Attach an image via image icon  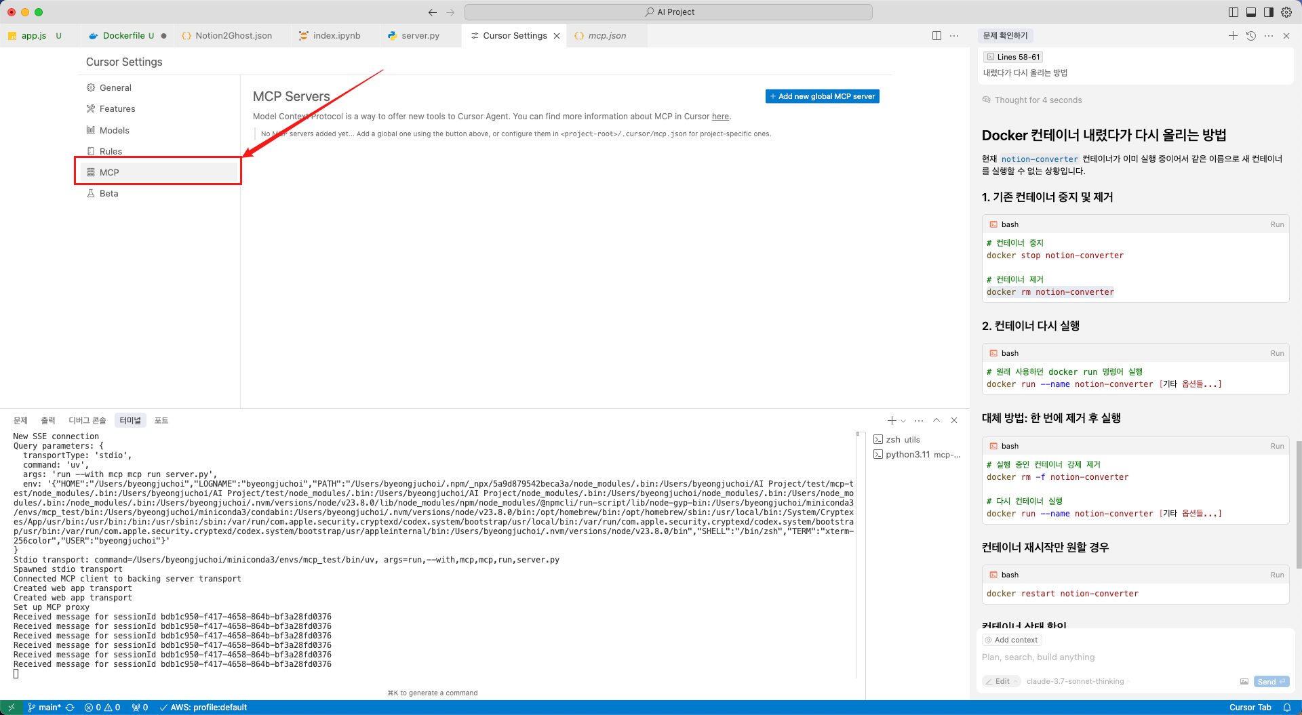pos(1244,682)
